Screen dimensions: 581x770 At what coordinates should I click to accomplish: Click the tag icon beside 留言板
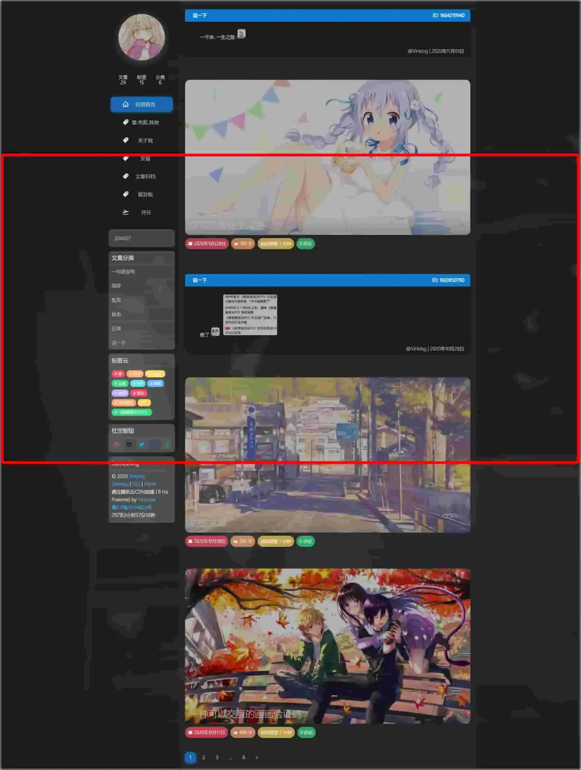[x=126, y=194]
